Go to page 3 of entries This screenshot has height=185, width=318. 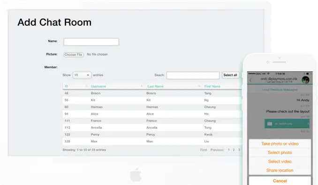[239, 150]
